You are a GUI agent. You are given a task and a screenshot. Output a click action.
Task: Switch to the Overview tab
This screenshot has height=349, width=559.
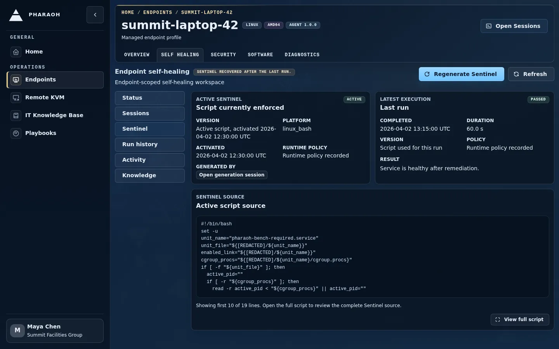coord(137,55)
